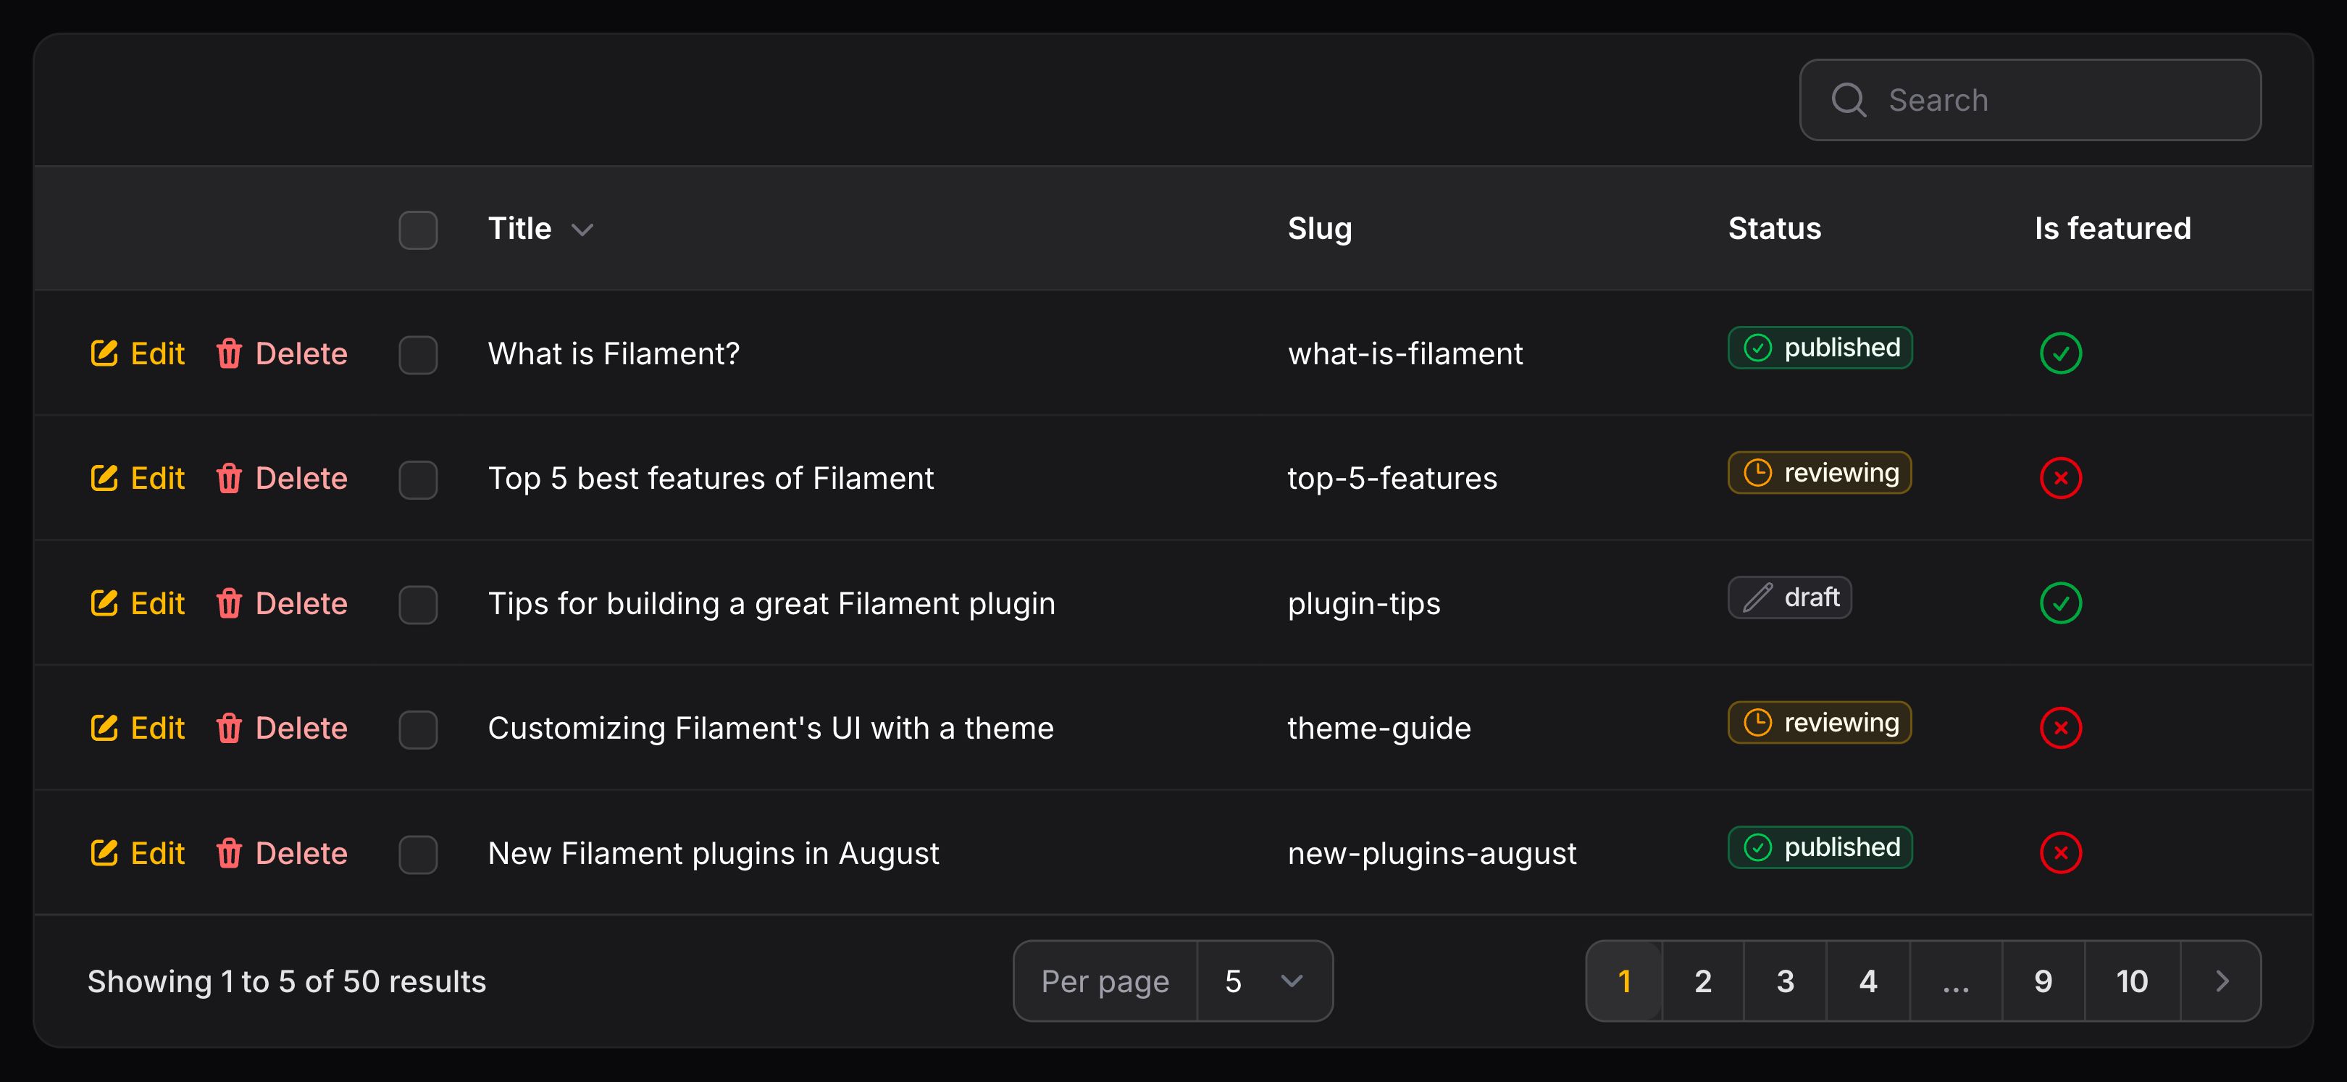Click the pencil icon in the draft badge

1757,597
